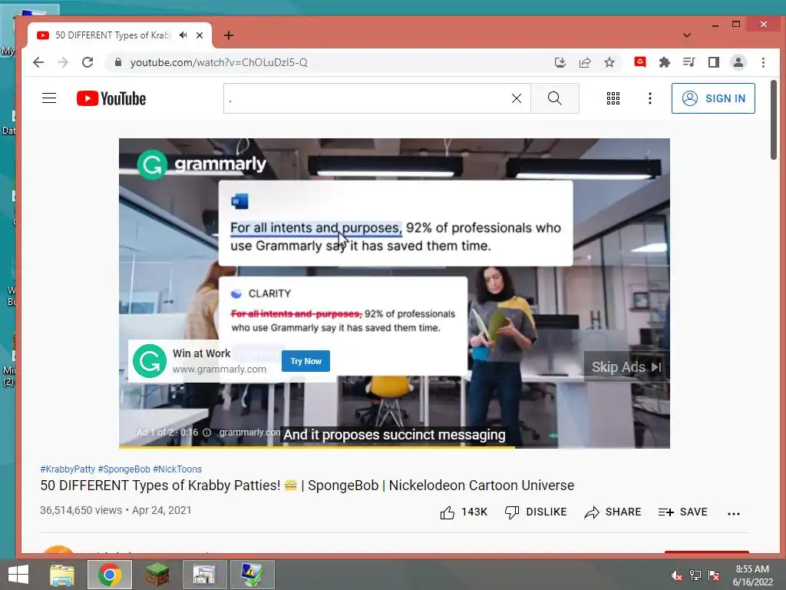The height and width of the screenshot is (590, 786).
Task: Click the video player area
Action: pyautogui.click(x=394, y=293)
